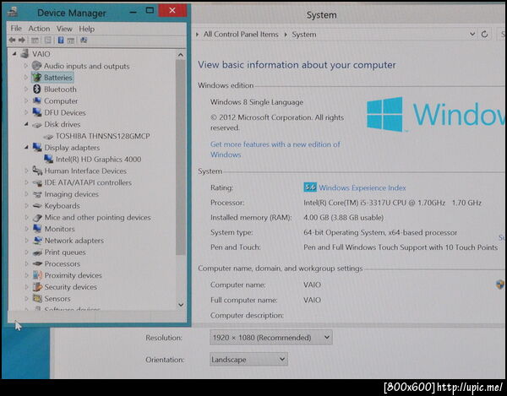The image size is (507, 396).
Task: Click the Keyboards icon
Action: coord(37,206)
